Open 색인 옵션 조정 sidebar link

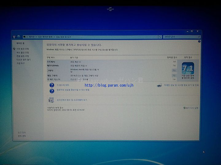pyautogui.click(x=22, y=53)
